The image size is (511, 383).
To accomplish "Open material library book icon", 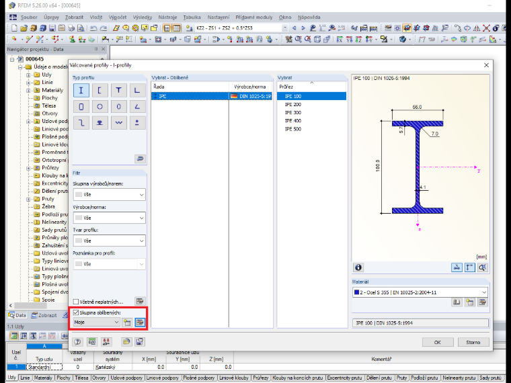I will pyautogui.click(x=457, y=302).
